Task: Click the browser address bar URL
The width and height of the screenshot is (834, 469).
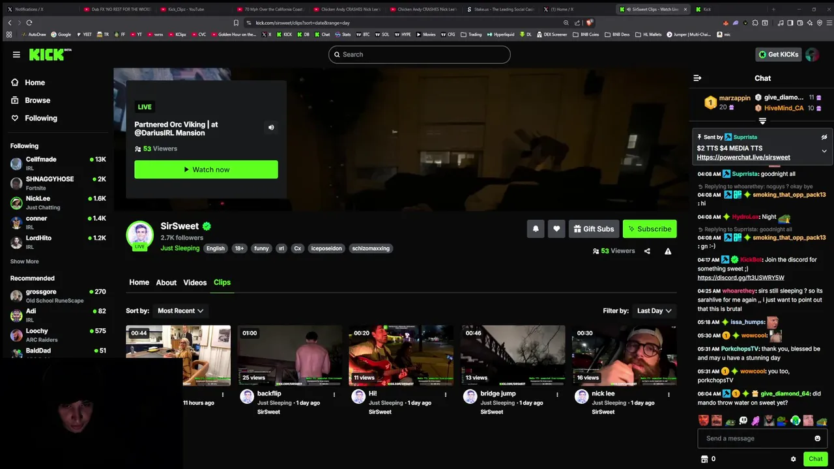Action: [x=303, y=23]
